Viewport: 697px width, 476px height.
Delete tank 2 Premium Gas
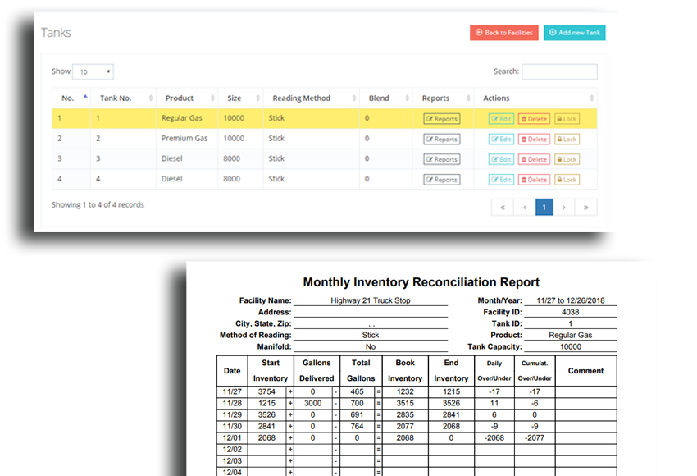click(x=534, y=140)
